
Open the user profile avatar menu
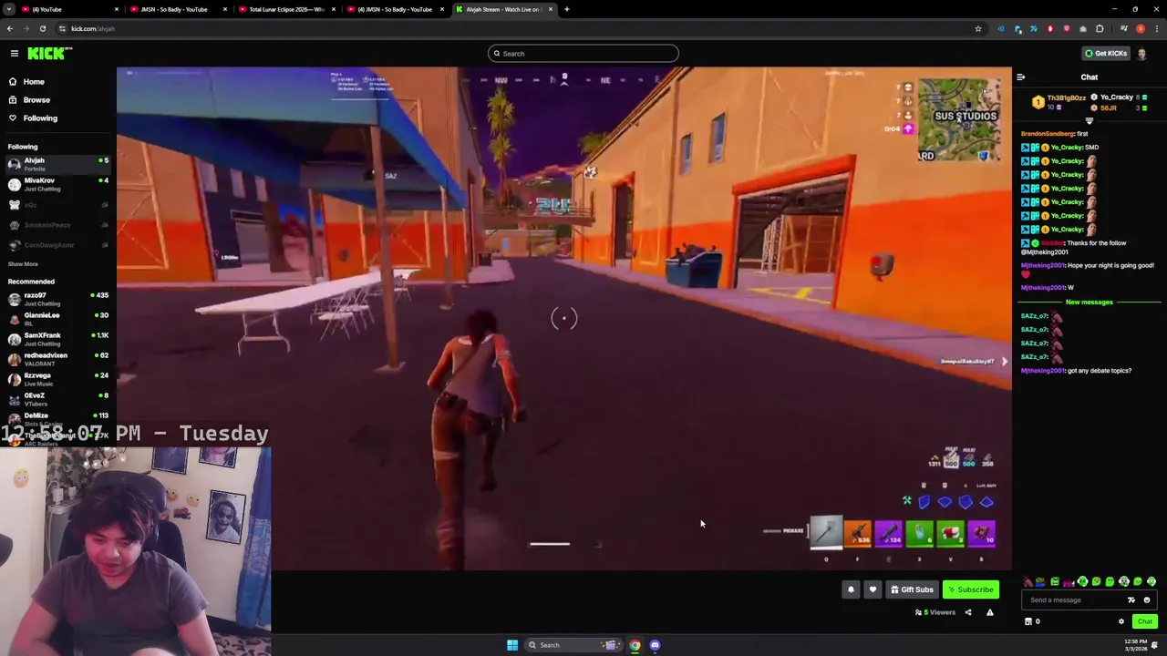coord(1142,54)
